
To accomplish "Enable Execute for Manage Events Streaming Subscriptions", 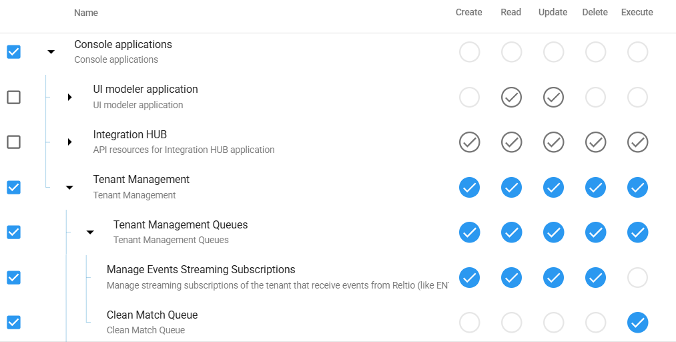I will [637, 277].
